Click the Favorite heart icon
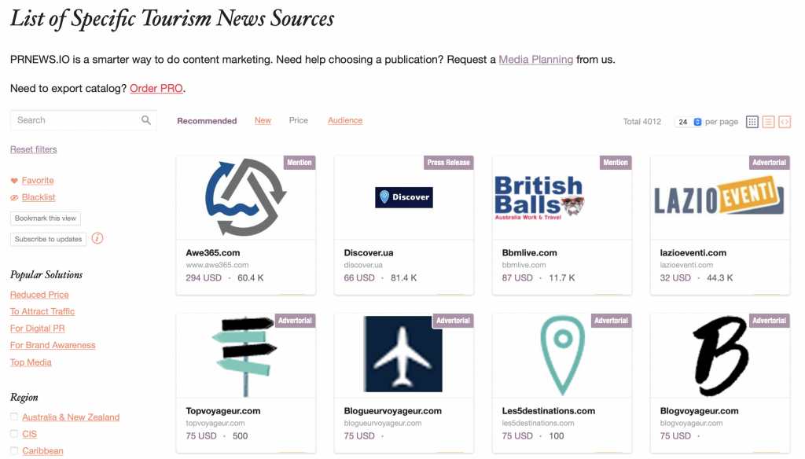The width and height of the screenshot is (805, 459). point(14,181)
